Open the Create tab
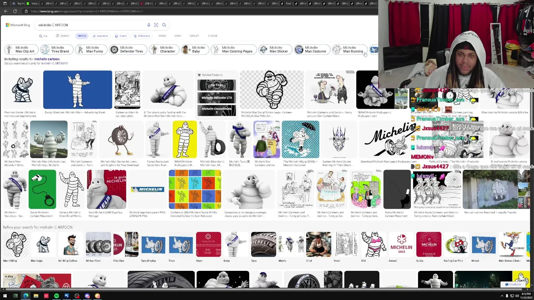 tap(121, 36)
